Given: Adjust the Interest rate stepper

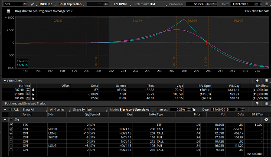Looking at the screenshot, I should coord(189,109).
